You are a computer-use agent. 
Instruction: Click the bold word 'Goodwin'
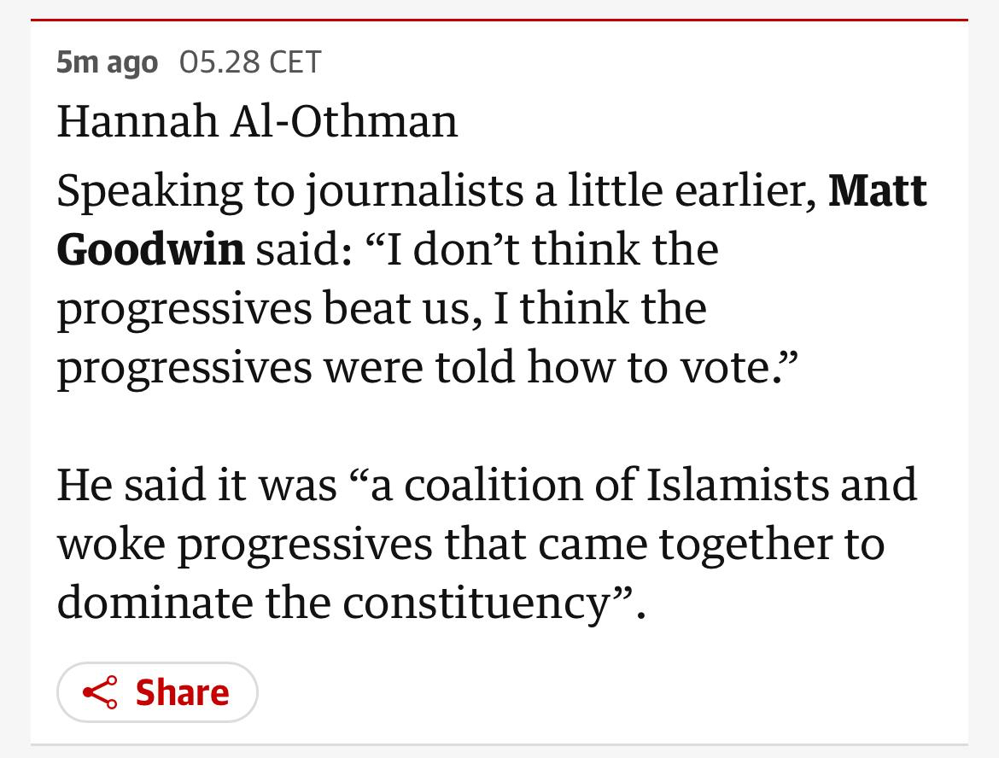150,249
